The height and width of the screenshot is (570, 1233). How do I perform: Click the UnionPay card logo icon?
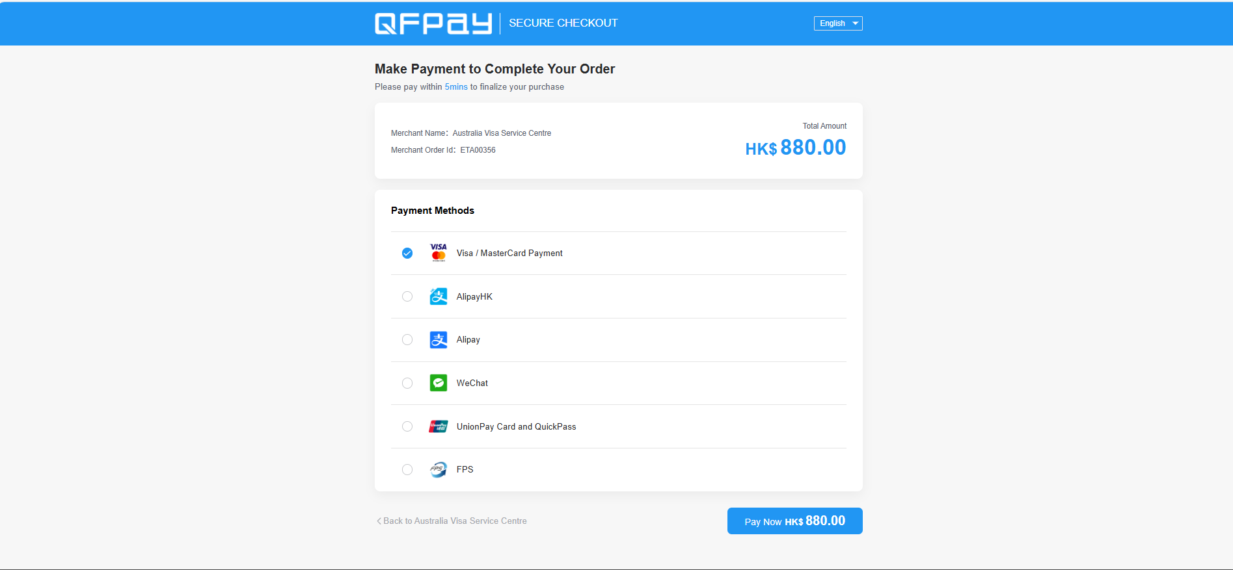coord(439,426)
